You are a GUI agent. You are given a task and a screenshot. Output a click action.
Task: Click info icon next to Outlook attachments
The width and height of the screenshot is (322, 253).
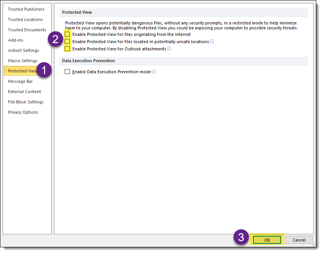point(169,49)
